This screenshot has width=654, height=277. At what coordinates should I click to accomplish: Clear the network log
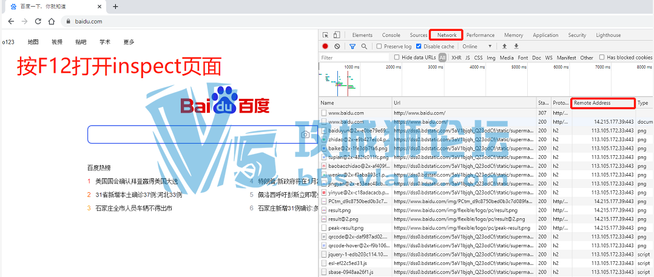click(x=337, y=46)
